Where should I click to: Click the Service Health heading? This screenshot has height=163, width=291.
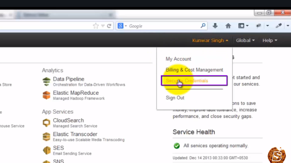[194, 132]
